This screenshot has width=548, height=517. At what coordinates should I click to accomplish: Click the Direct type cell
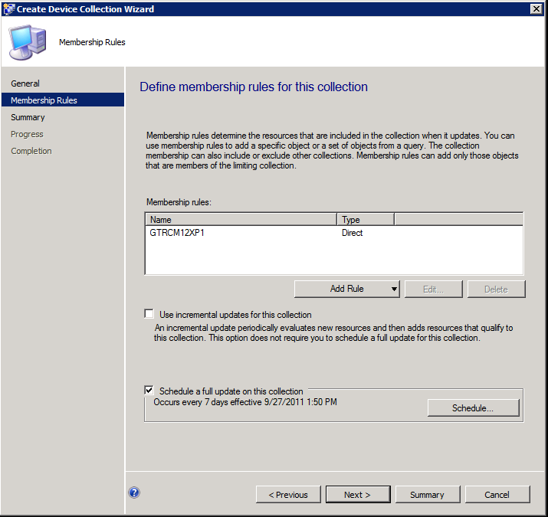pos(352,233)
